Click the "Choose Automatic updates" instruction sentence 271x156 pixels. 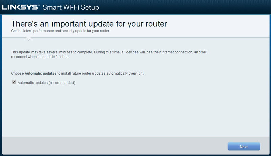78,73
